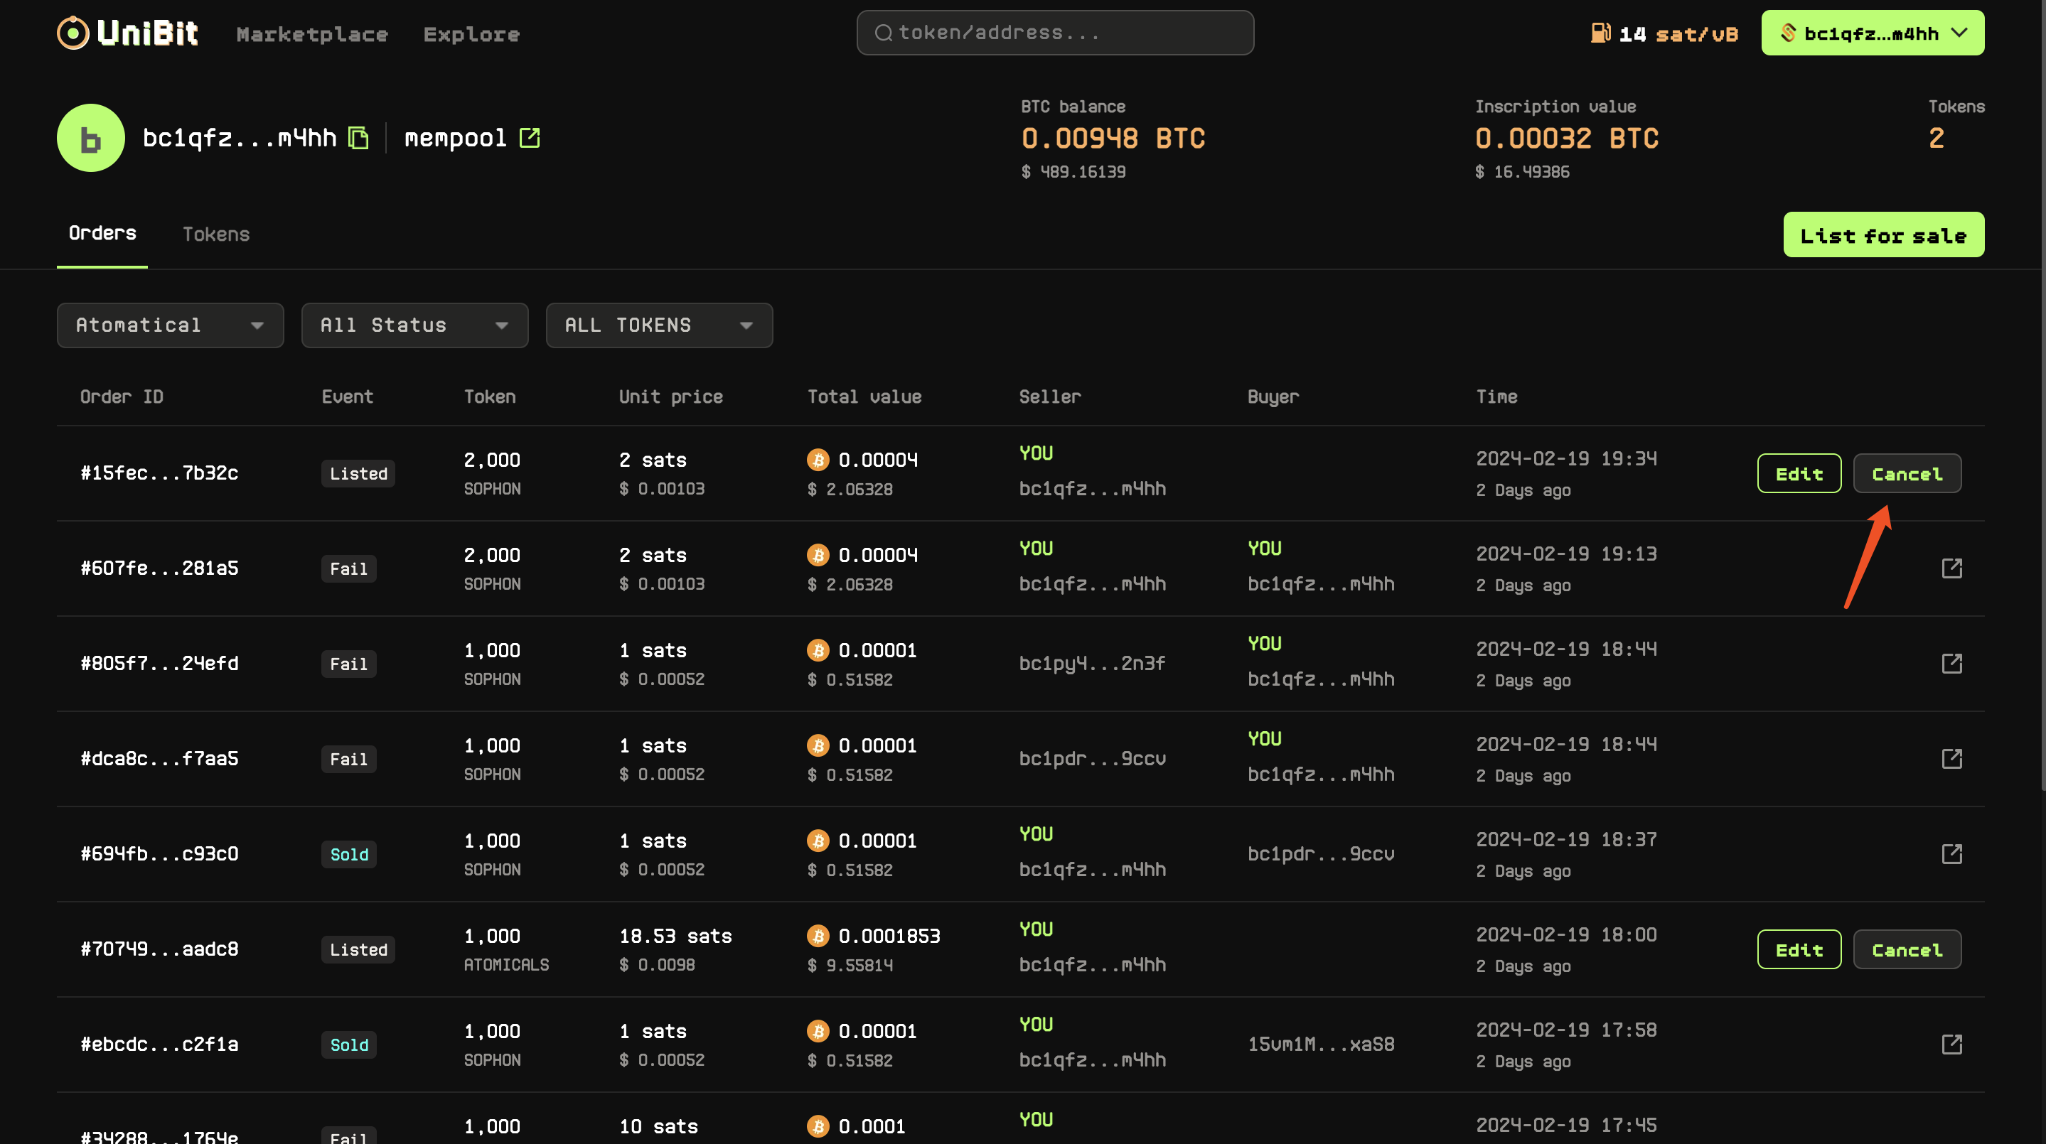Image resolution: width=2046 pixels, height=1144 pixels.
Task: Click the List for sale button
Action: (1883, 235)
